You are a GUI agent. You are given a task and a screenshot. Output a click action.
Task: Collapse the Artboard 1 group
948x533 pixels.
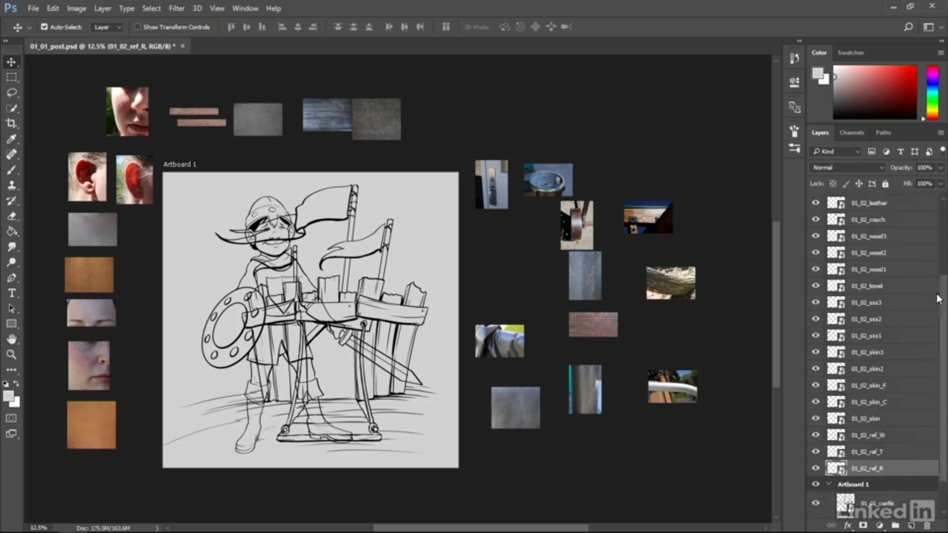pyautogui.click(x=829, y=484)
